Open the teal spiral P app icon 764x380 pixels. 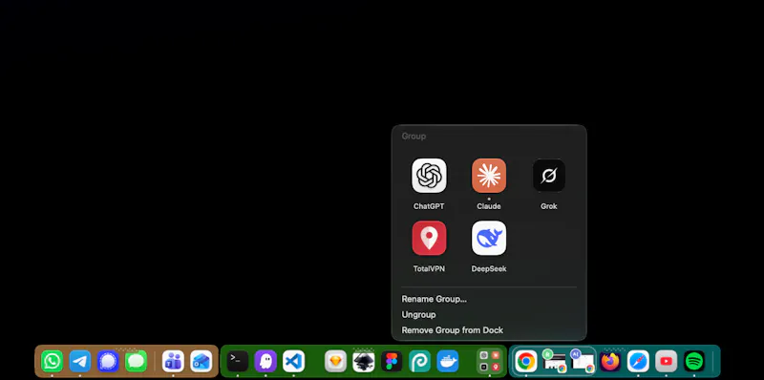click(419, 362)
